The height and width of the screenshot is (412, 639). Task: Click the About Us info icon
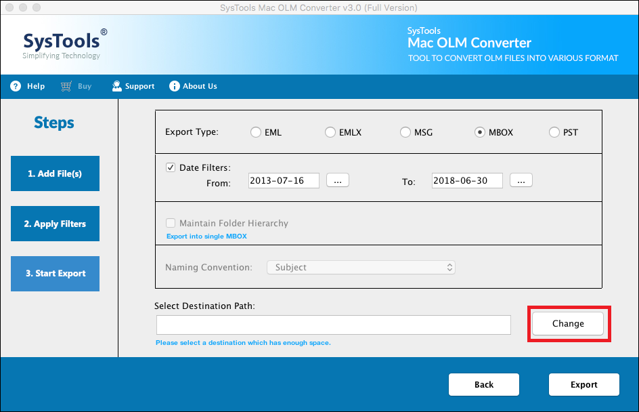[175, 86]
